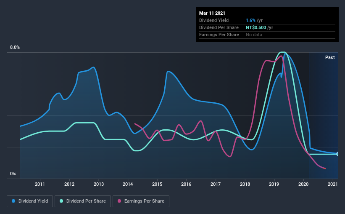Toggle the Earnings Per Share legend button

coord(141,201)
